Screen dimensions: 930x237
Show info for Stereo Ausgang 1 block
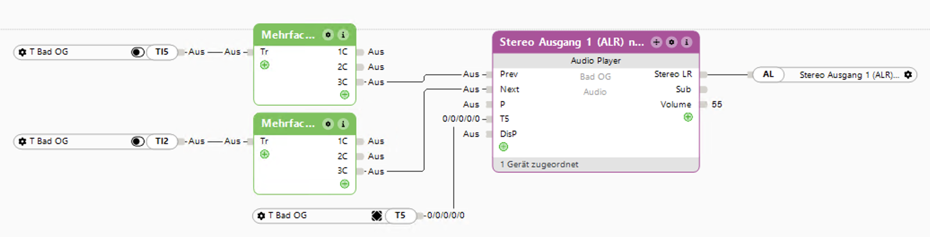tap(686, 42)
